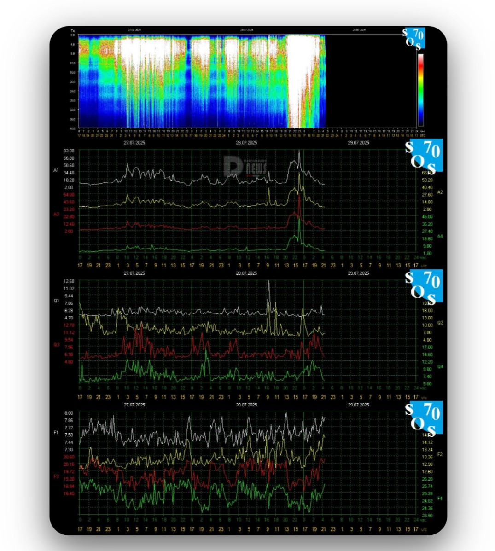495x551 pixels.
Task: Click the red Q3 axis label
Action: [x=57, y=344]
